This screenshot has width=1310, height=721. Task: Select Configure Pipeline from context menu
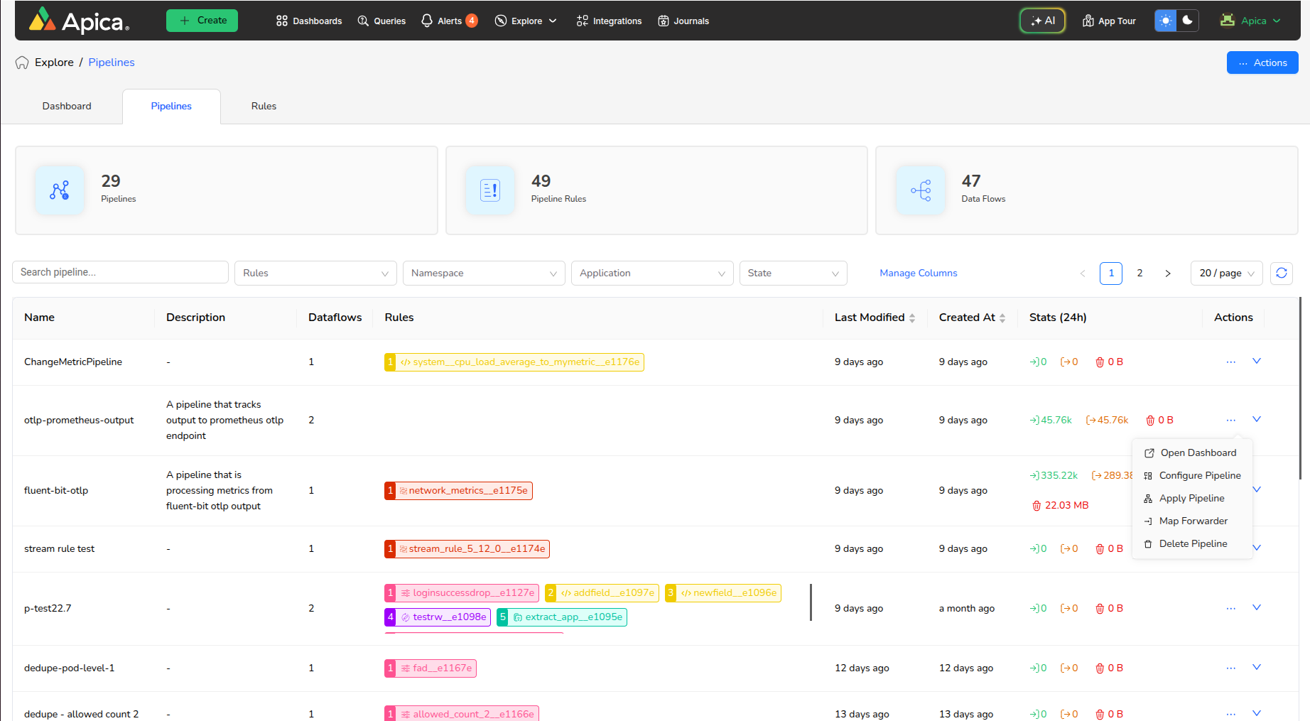pos(1199,475)
